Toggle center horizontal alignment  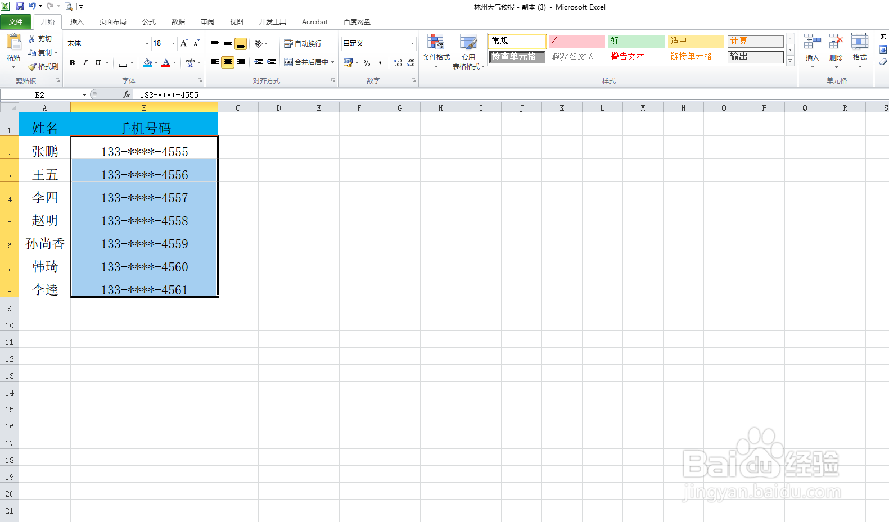pyautogui.click(x=228, y=62)
